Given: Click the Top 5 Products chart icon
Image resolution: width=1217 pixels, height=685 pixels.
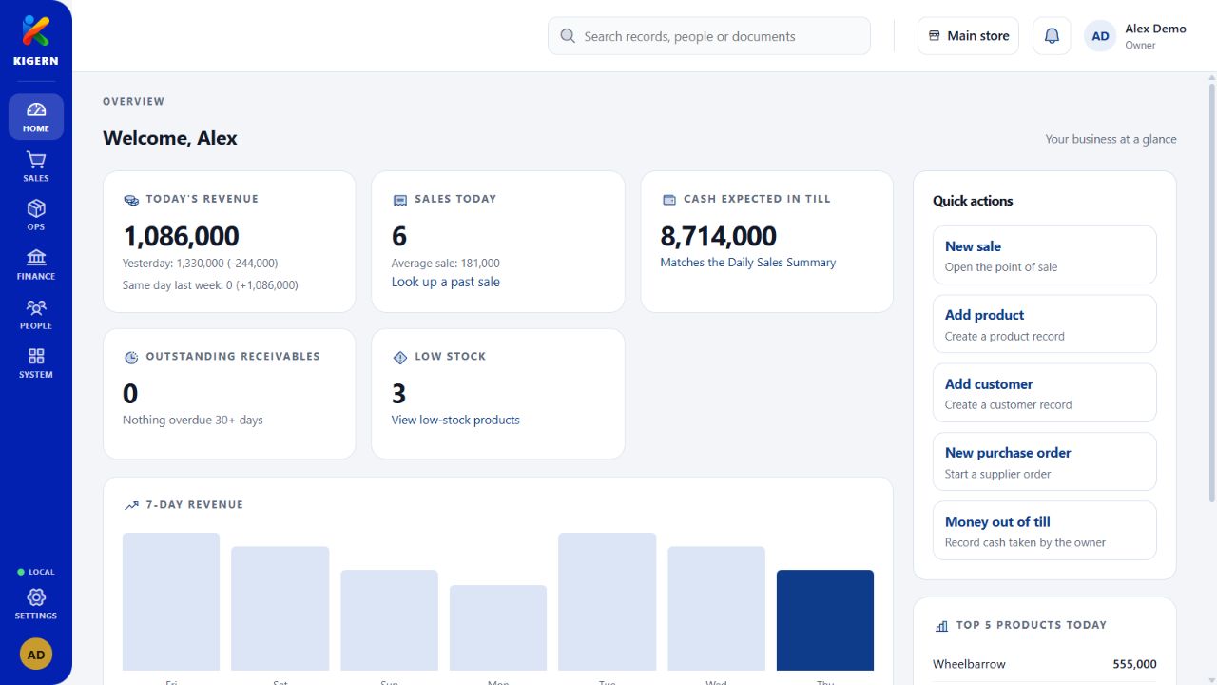Looking at the screenshot, I should click(x=941, y=626).
